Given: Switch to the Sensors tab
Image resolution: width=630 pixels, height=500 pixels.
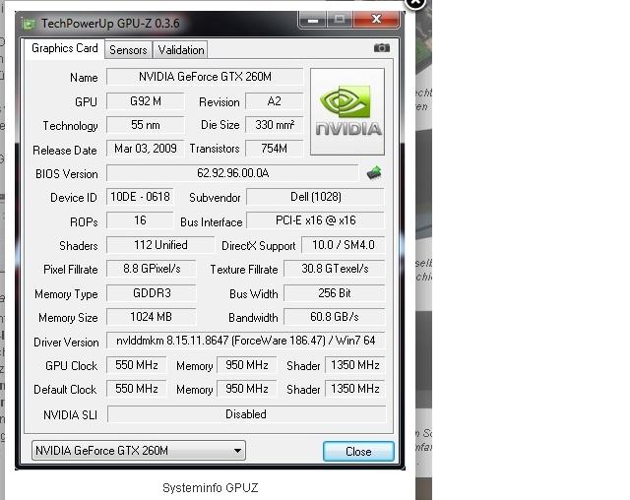Looking at the screenshot, I should coord(128,50).
